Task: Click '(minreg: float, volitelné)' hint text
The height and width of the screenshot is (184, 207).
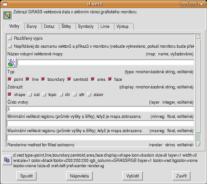Action: point(172,116)
